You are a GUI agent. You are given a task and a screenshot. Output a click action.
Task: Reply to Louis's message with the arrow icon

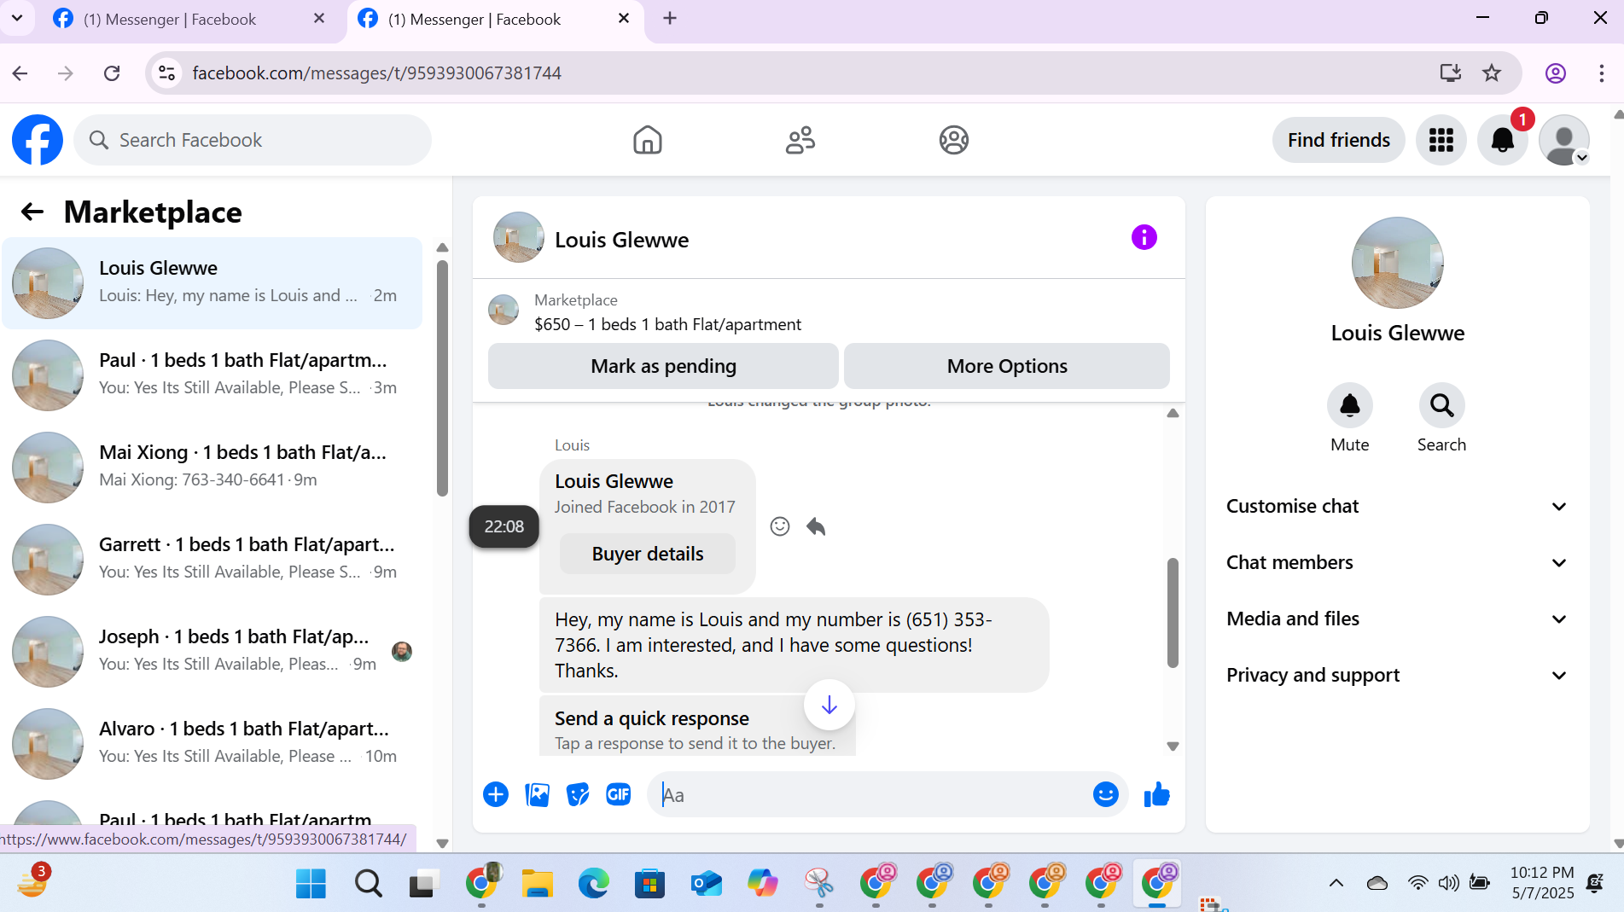816,526
